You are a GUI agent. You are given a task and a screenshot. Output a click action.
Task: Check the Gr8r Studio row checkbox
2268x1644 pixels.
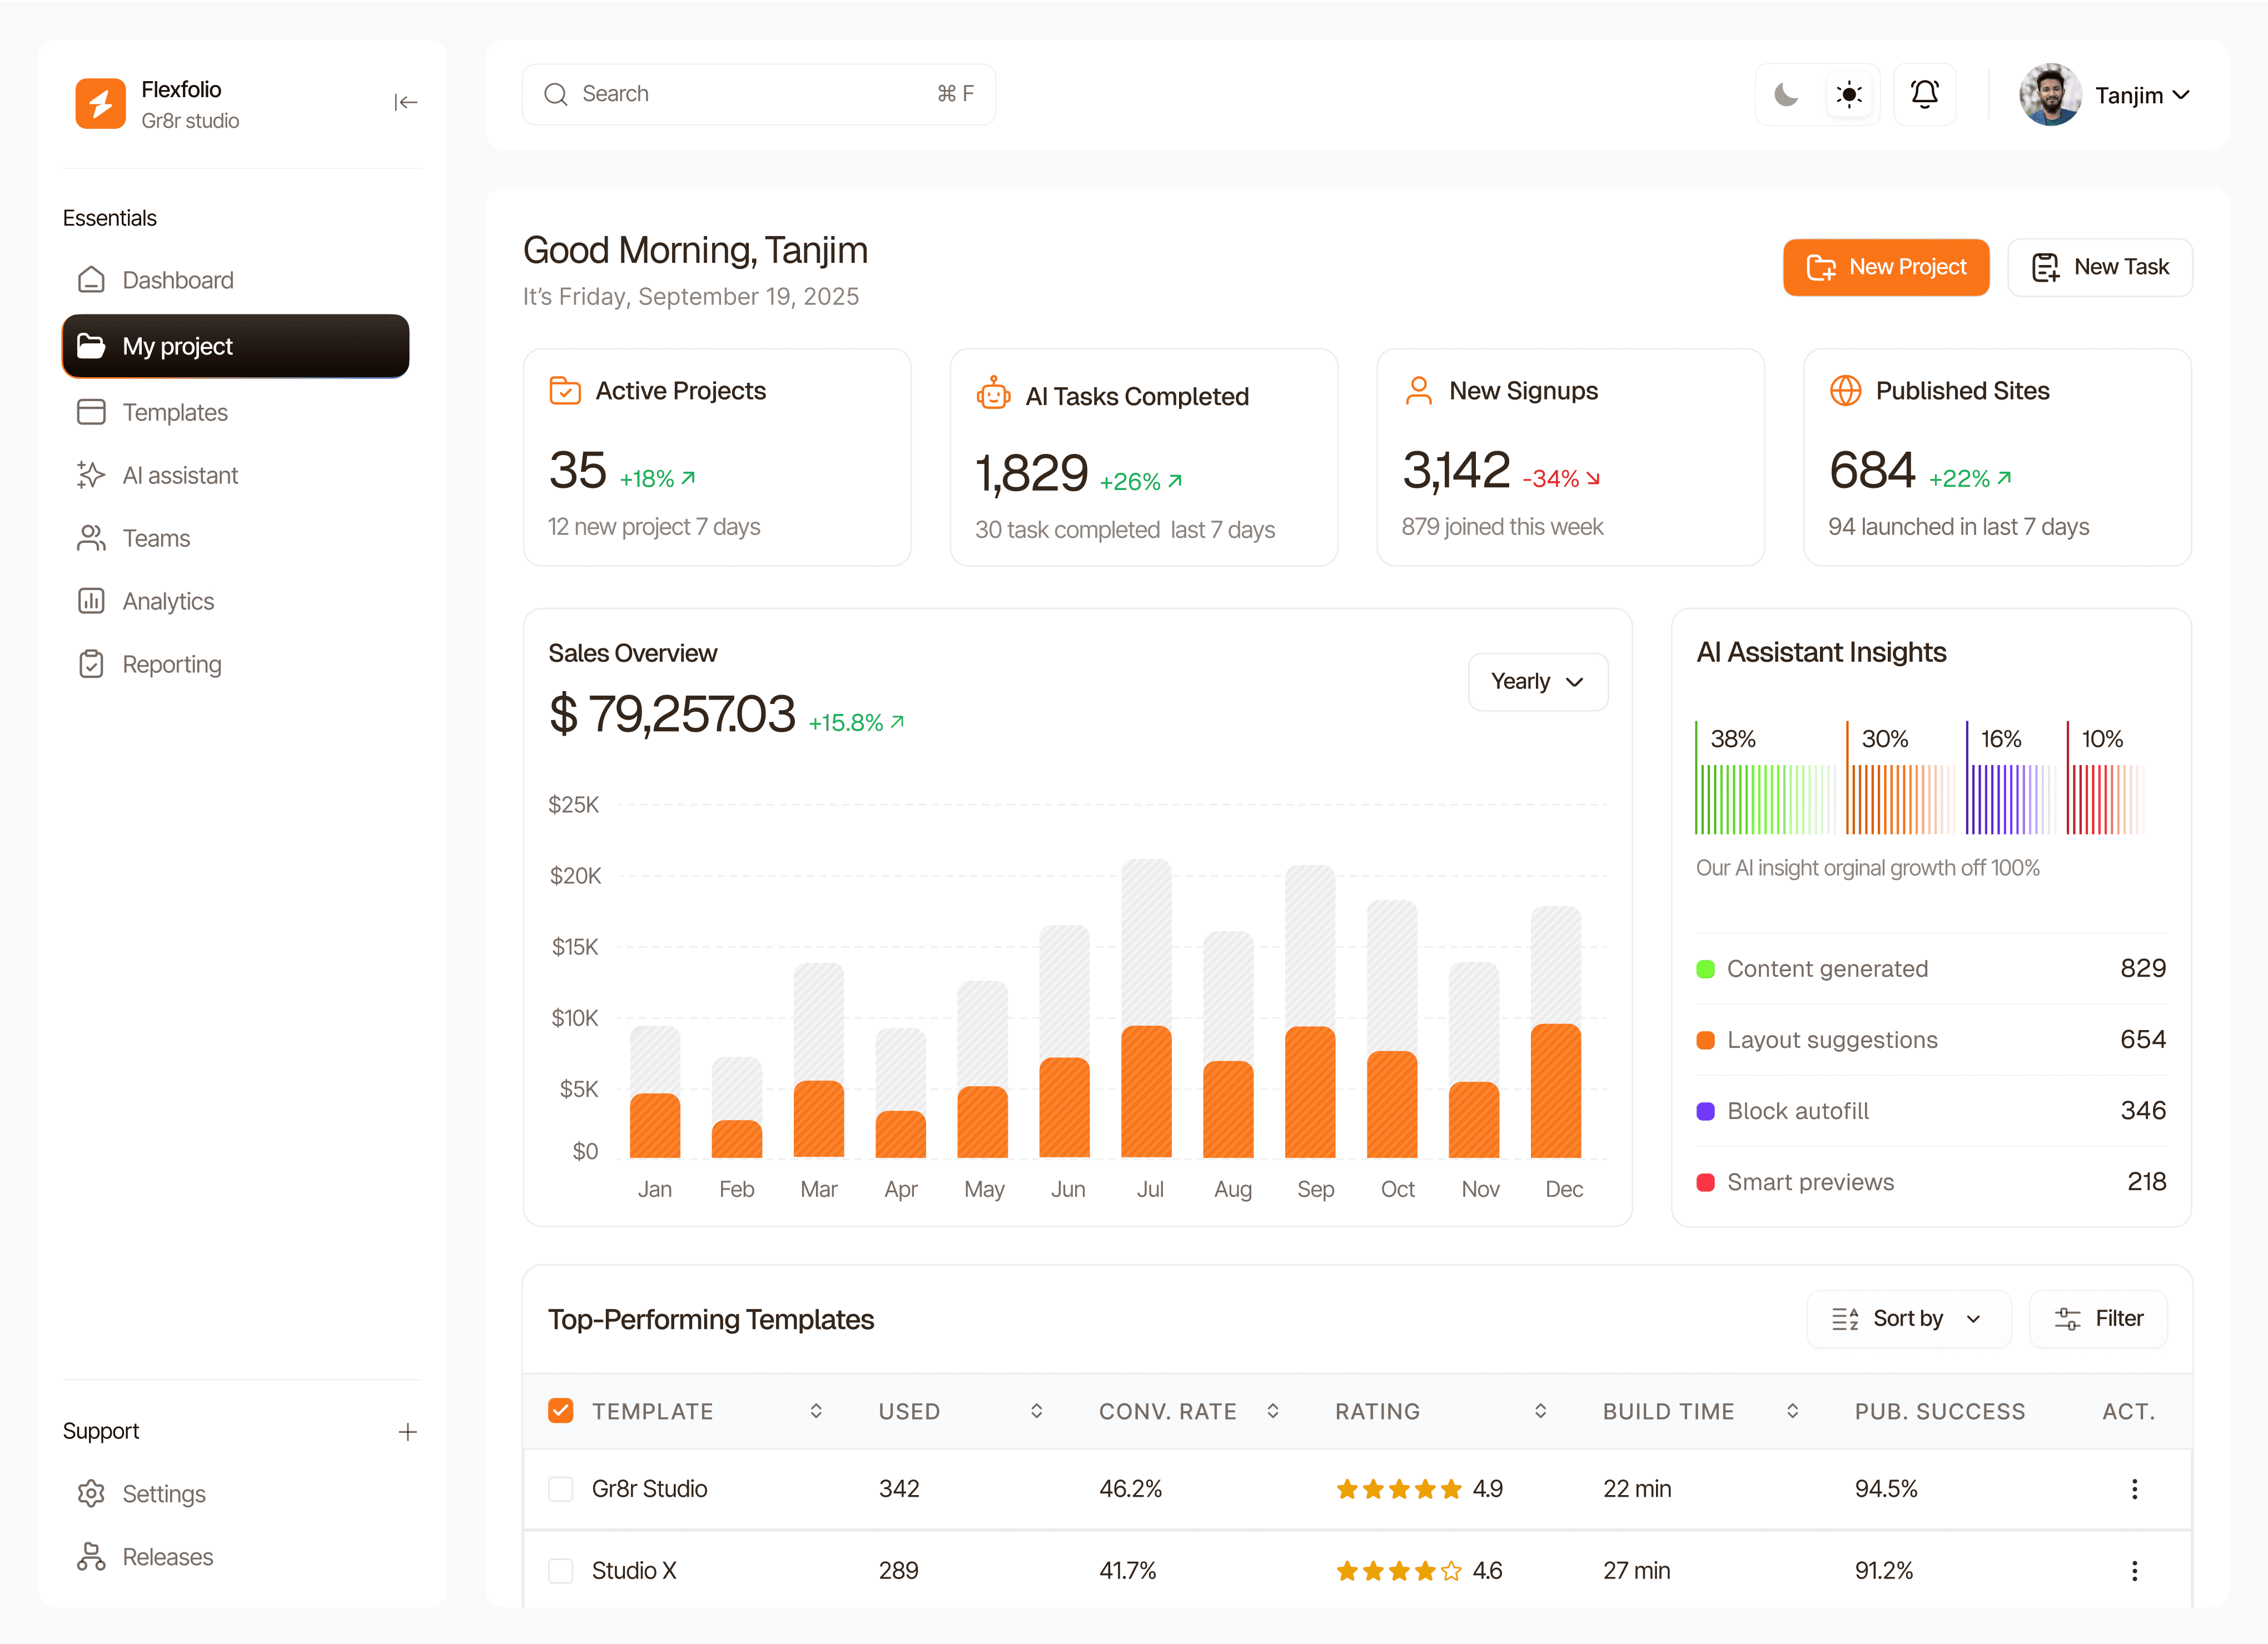tap(561, 1489)
